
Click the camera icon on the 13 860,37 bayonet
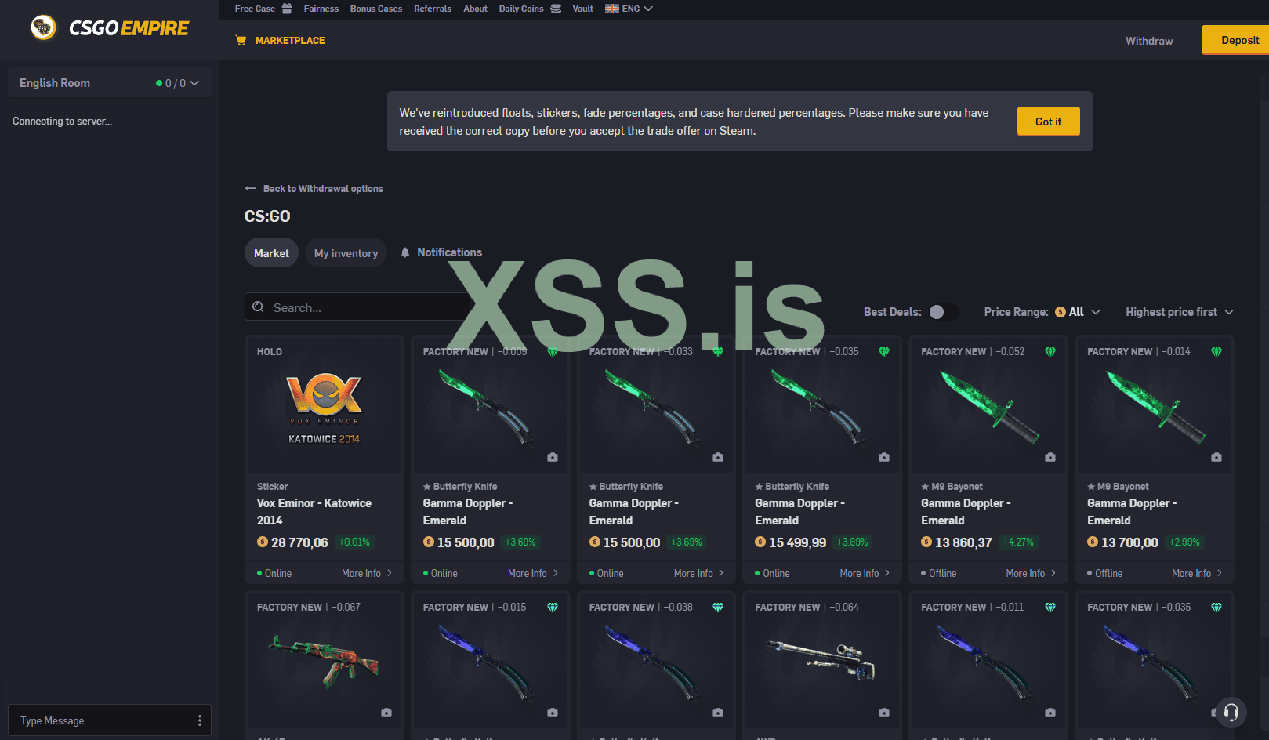(x=1050, y=457)
